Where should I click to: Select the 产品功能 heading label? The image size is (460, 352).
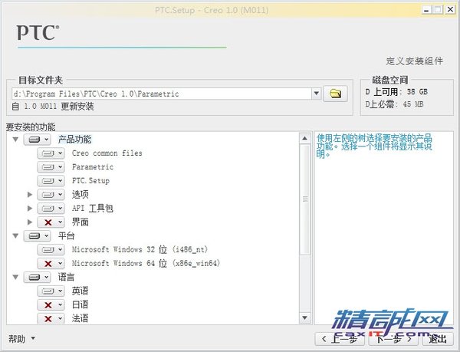point(74,140)
